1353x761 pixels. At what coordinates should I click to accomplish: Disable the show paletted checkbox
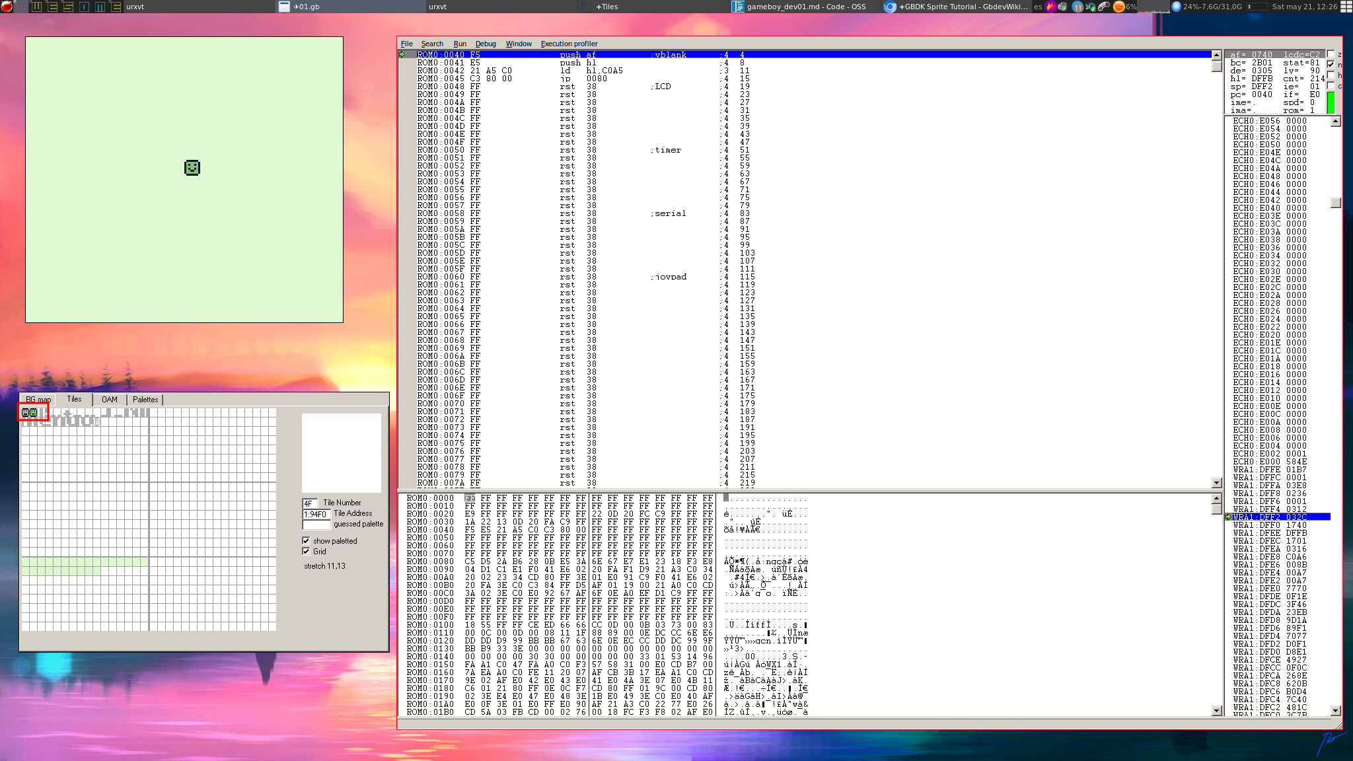306,540
